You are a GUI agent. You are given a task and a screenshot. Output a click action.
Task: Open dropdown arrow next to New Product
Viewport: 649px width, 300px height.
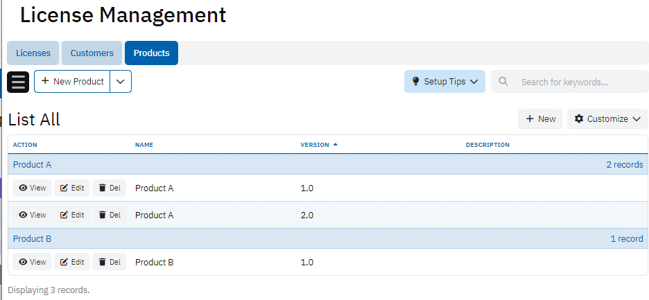[121, 82]
